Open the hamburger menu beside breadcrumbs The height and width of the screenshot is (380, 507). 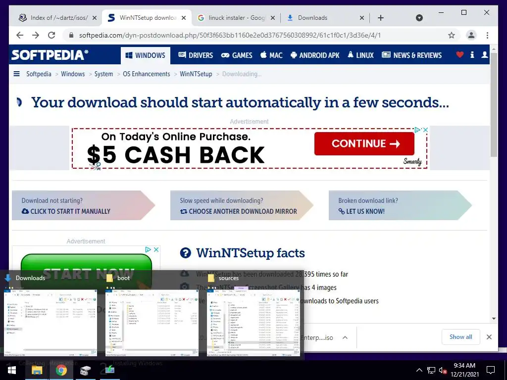16,74
